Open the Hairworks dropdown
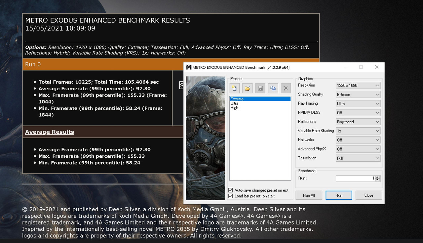The width and height of the screenshot is (423, 243). 358,140
